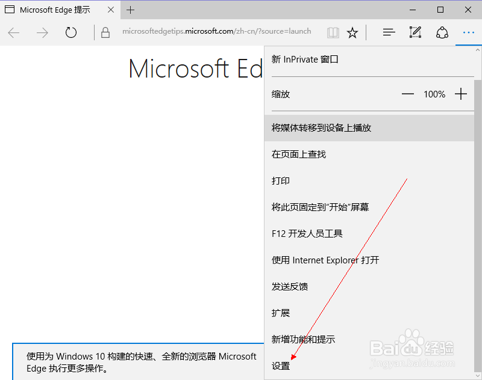
Task: Click the 缩放 label in the menu
Action: [x=281, y=94]
